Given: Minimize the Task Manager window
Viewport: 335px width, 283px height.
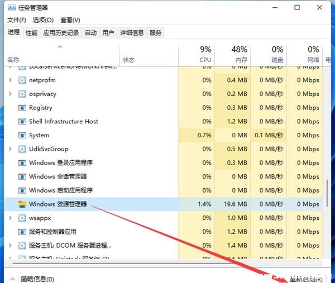Looking at the screenshot, I should click(x=275, y=8).
